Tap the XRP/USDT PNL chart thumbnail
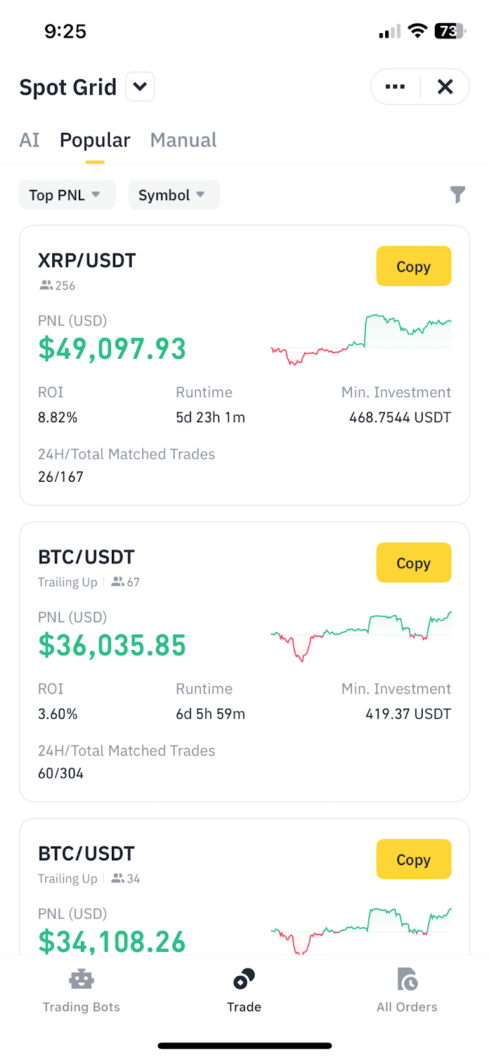489x1059 pixels. 361,340
